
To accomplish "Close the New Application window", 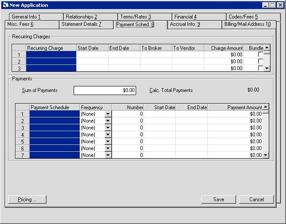I will tap(280, 5).
